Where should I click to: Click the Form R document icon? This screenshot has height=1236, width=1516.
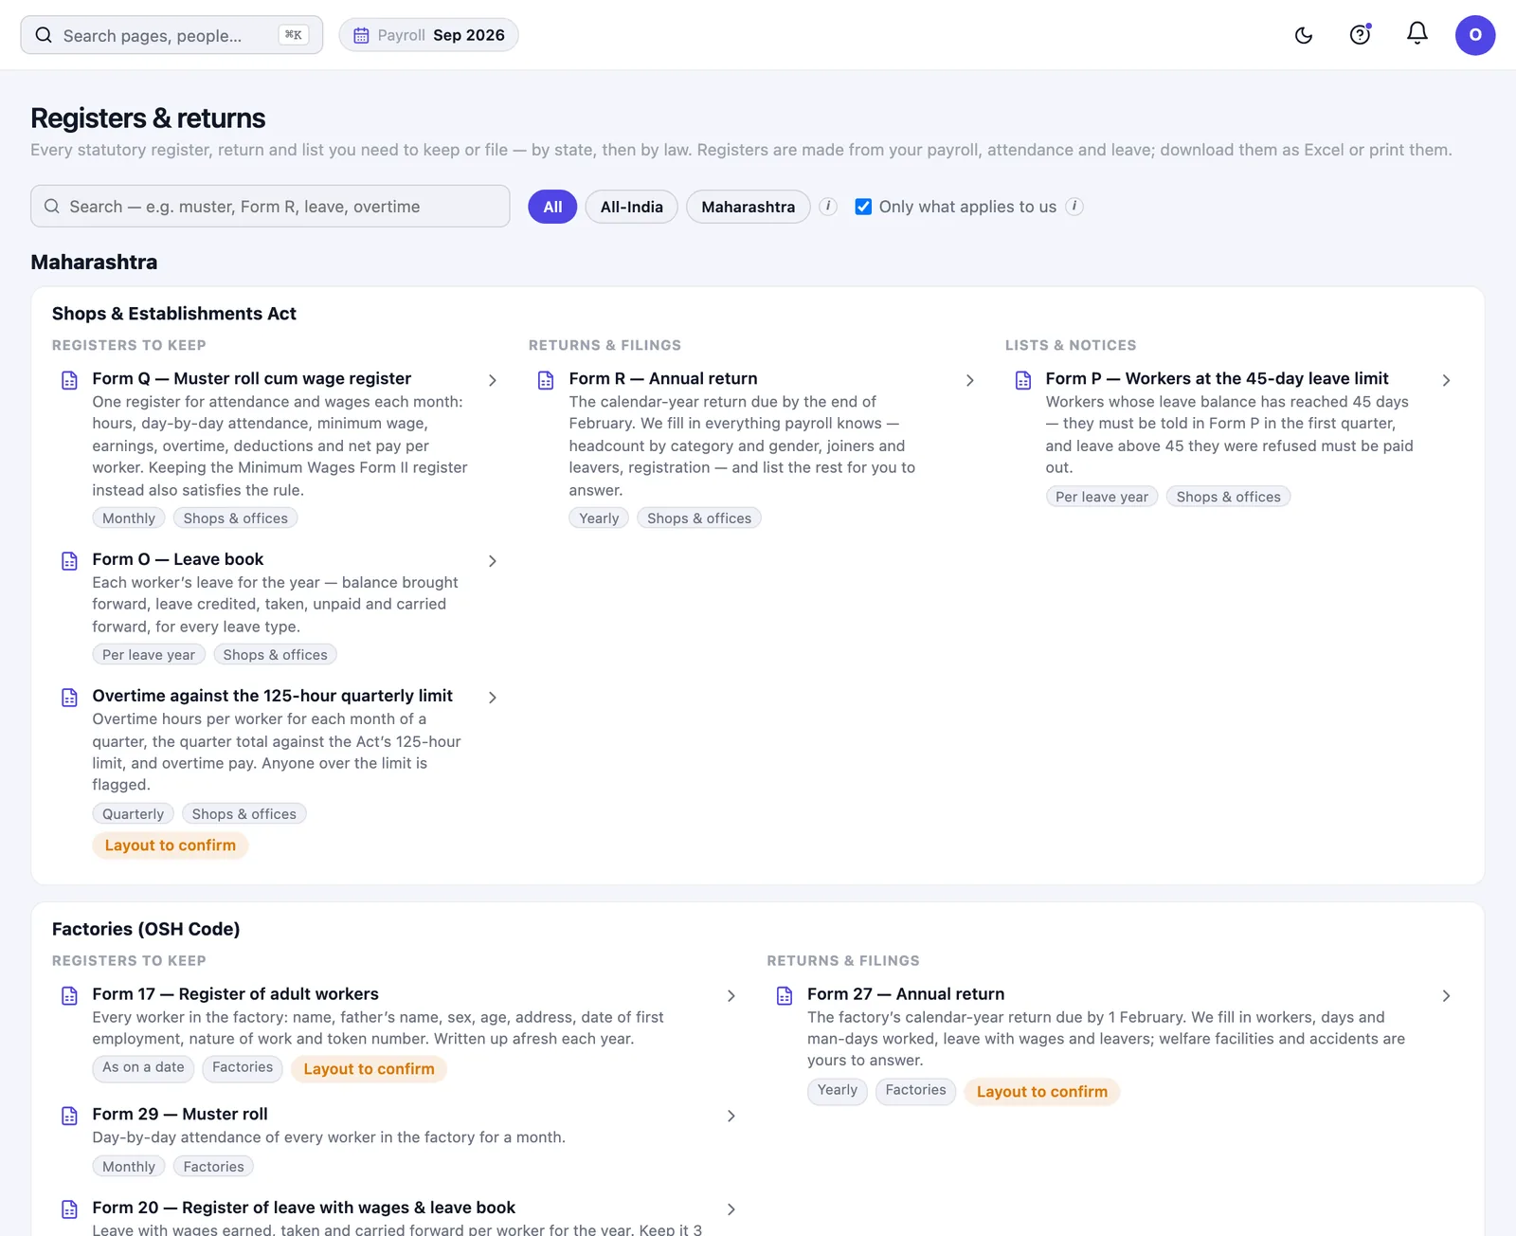click(546, 380)
